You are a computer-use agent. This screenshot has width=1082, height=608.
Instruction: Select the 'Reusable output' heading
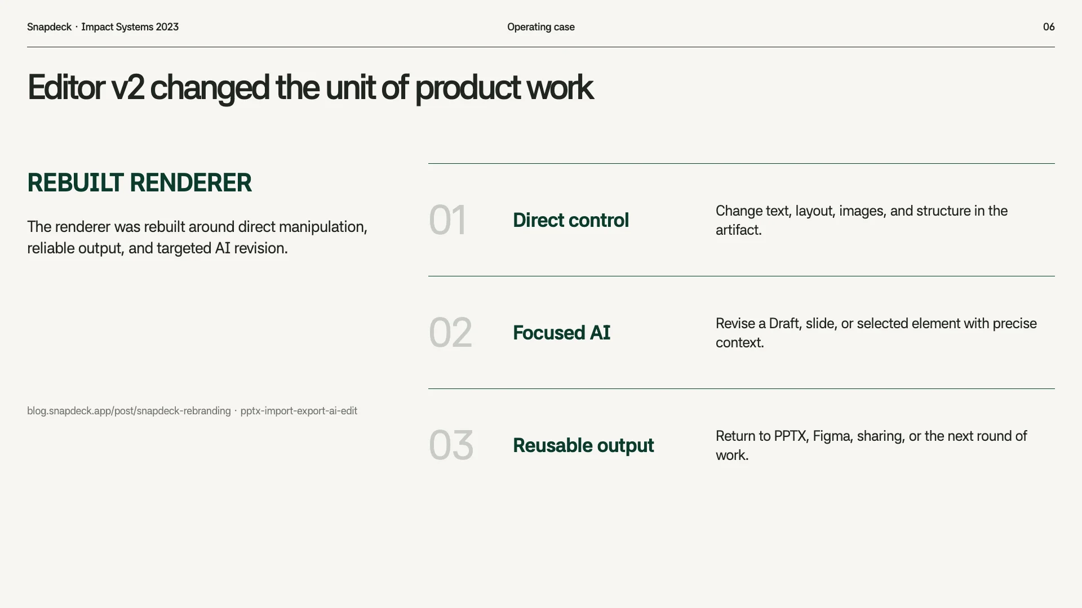(583, 445)
